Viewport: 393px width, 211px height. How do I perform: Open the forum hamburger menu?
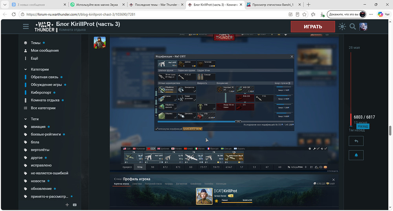[x=26, y=26]
